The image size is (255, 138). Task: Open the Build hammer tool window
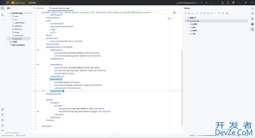click(3, 115)
